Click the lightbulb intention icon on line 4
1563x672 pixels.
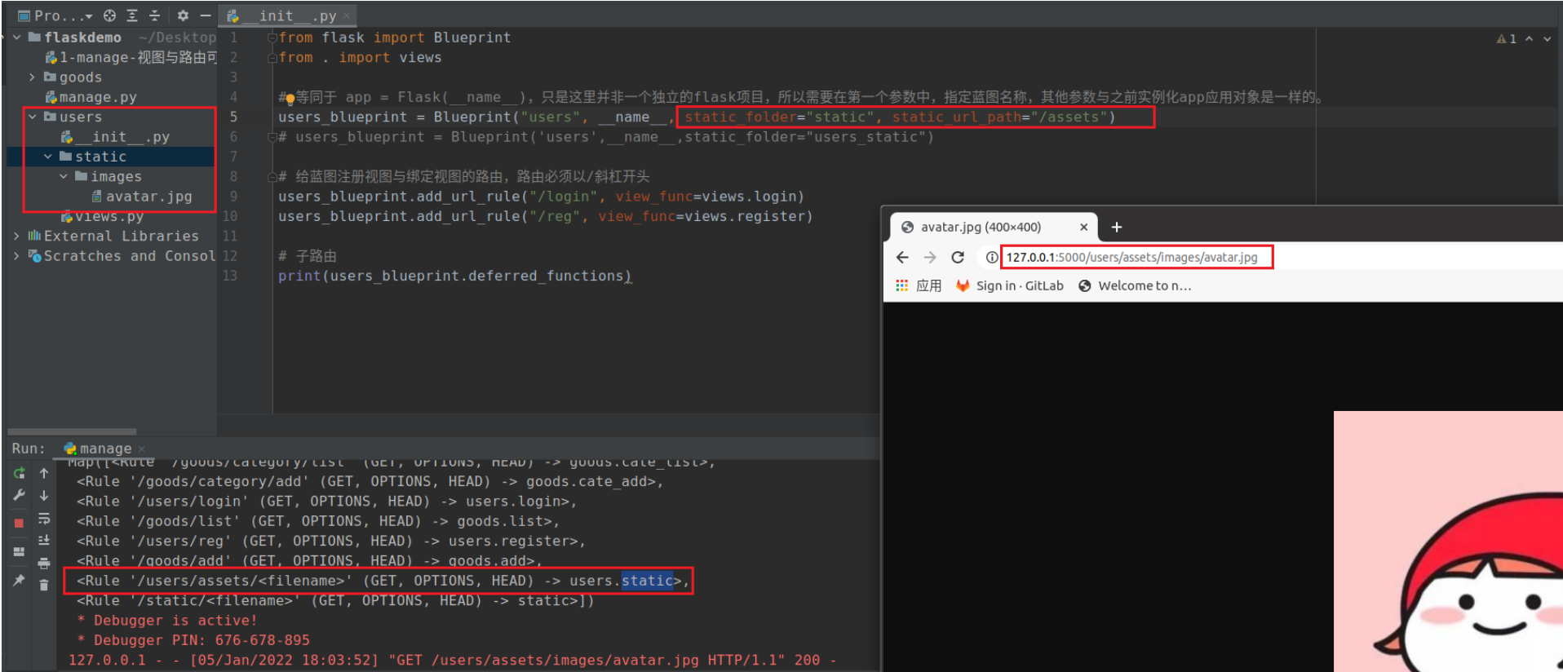(x=290, y=99)
